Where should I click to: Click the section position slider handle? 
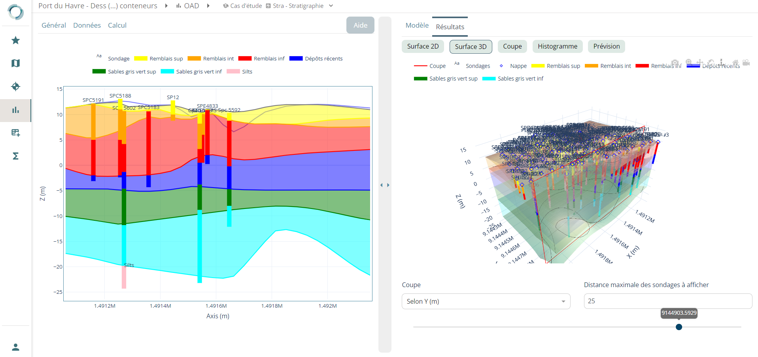click(679, 327)
